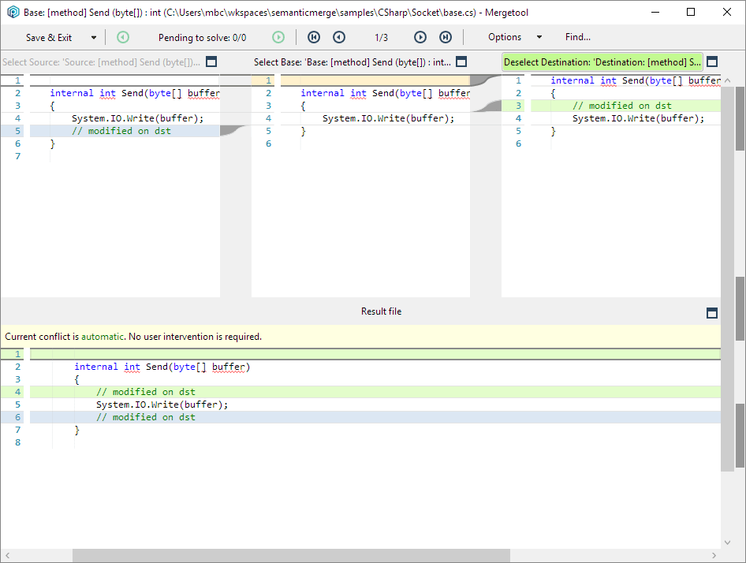The image size is (746, 563).
Task: Click Result line 2 method signature
Action: (162, 367)
